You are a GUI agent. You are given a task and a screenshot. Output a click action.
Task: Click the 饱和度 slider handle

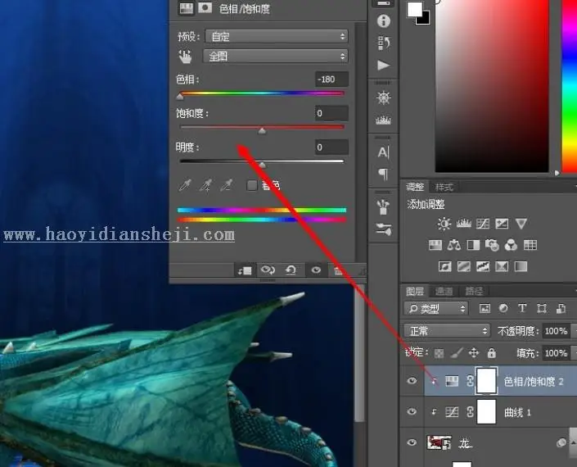pos(262,131)
